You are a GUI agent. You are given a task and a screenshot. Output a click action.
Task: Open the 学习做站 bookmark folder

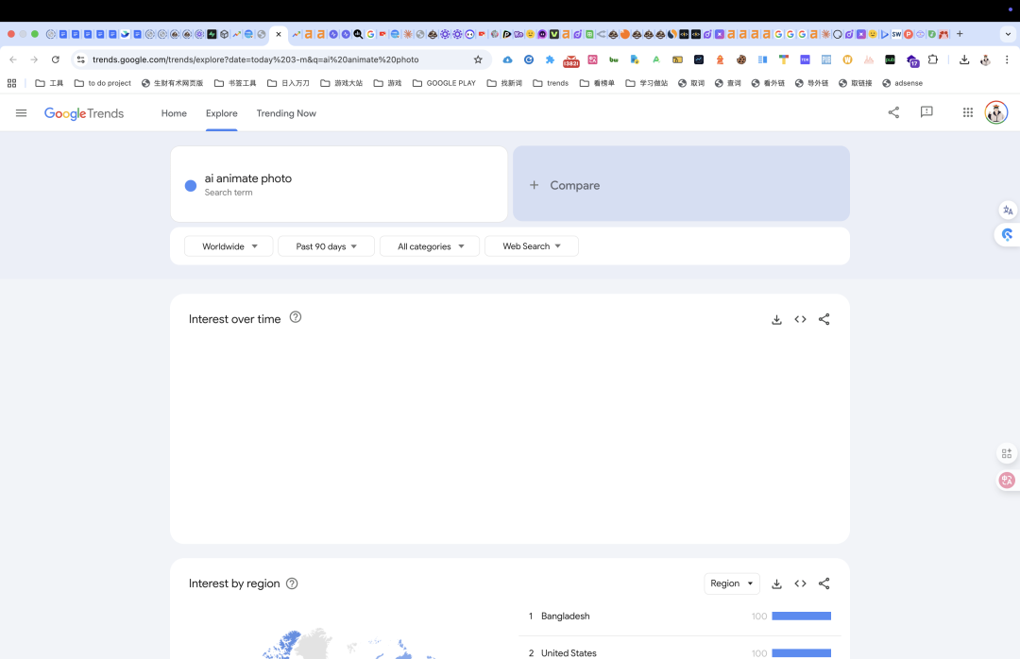pyautogui.click(x=647, y=83)
